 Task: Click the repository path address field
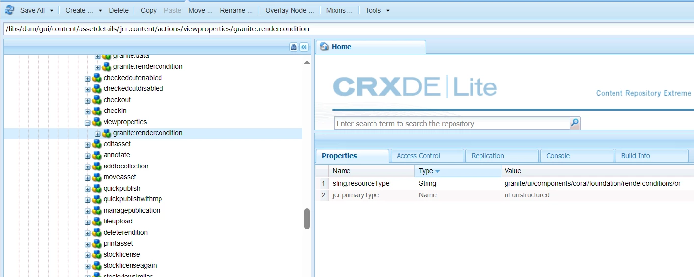point(347,28)
